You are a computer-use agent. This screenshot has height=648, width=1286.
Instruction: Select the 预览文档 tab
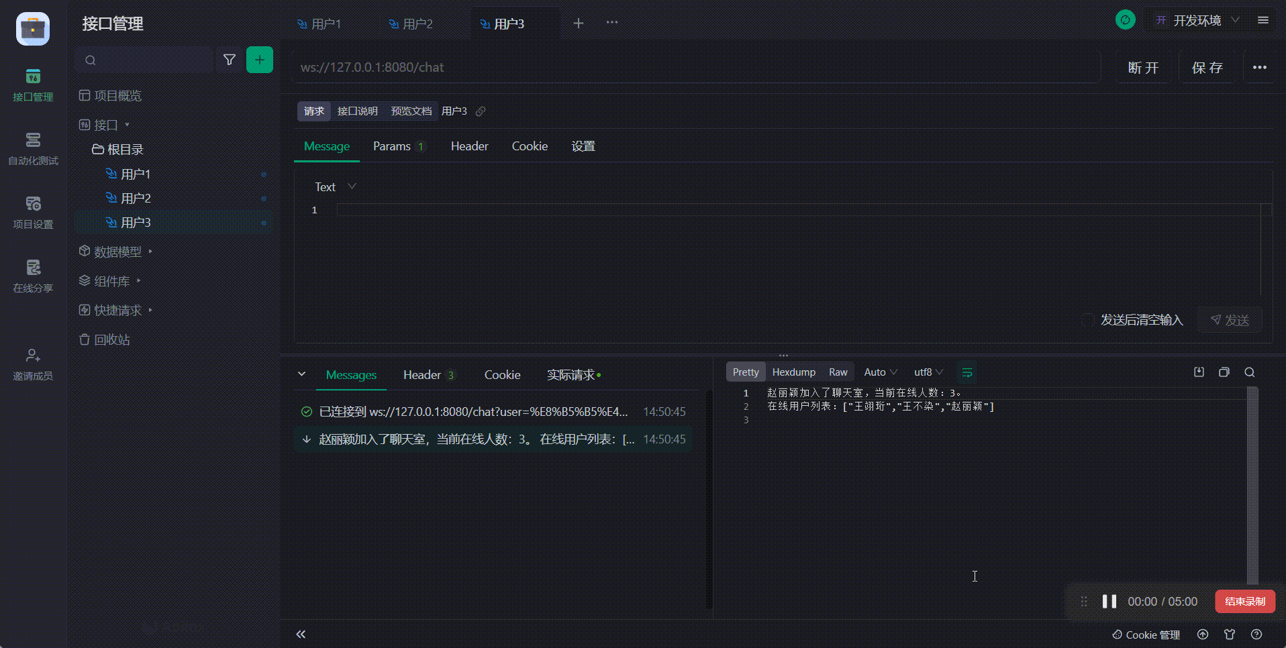tap(411, 111)
